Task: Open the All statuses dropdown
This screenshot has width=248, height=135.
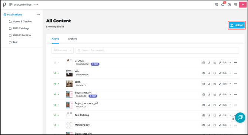Action: tap(63, 50)
